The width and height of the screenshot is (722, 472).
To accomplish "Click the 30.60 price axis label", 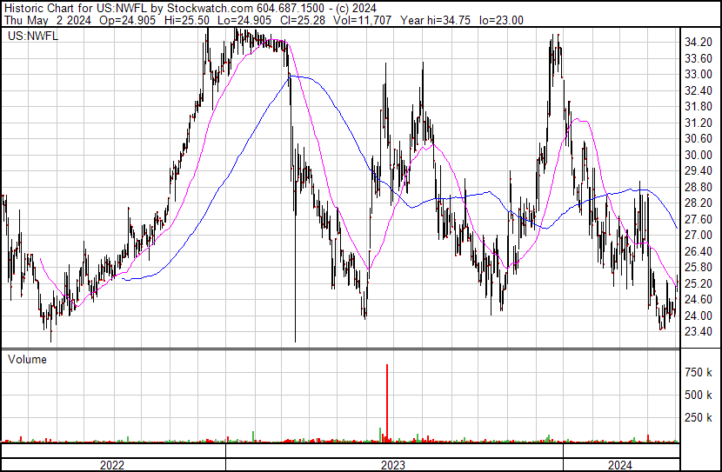I will pos(698,139).
